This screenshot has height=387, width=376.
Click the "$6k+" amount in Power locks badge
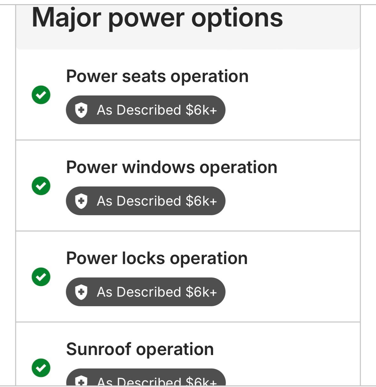pyautogui.click(x=201, y=292)
